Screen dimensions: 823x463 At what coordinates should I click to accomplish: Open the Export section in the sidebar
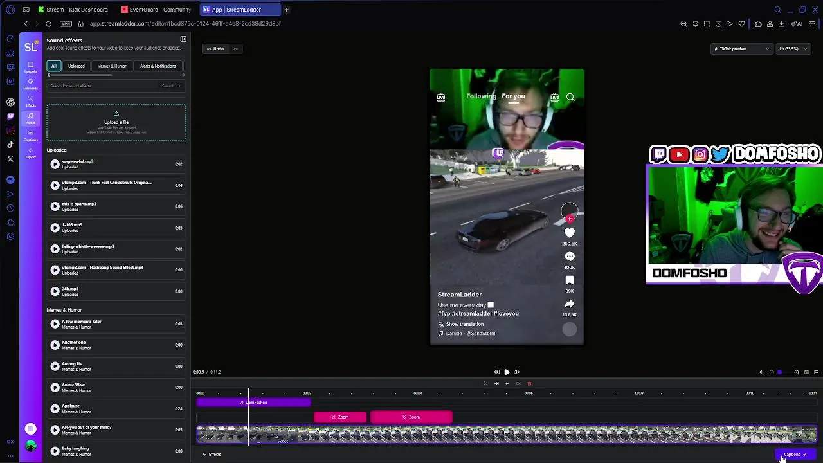[x=30, y=153]
